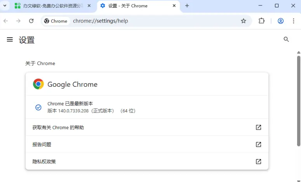Bookmark this page with the star icon
Image resolution: width=301 pixels, height=182 pixels.
(244, 21)
